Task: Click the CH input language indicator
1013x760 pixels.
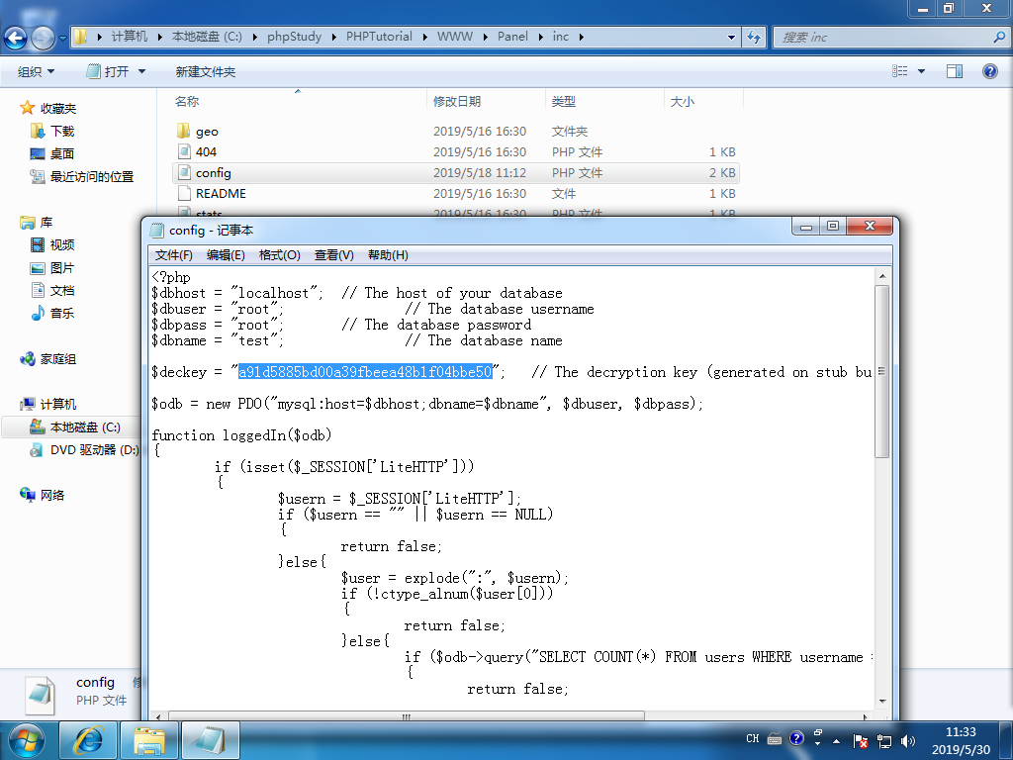Action: (753, 738)
